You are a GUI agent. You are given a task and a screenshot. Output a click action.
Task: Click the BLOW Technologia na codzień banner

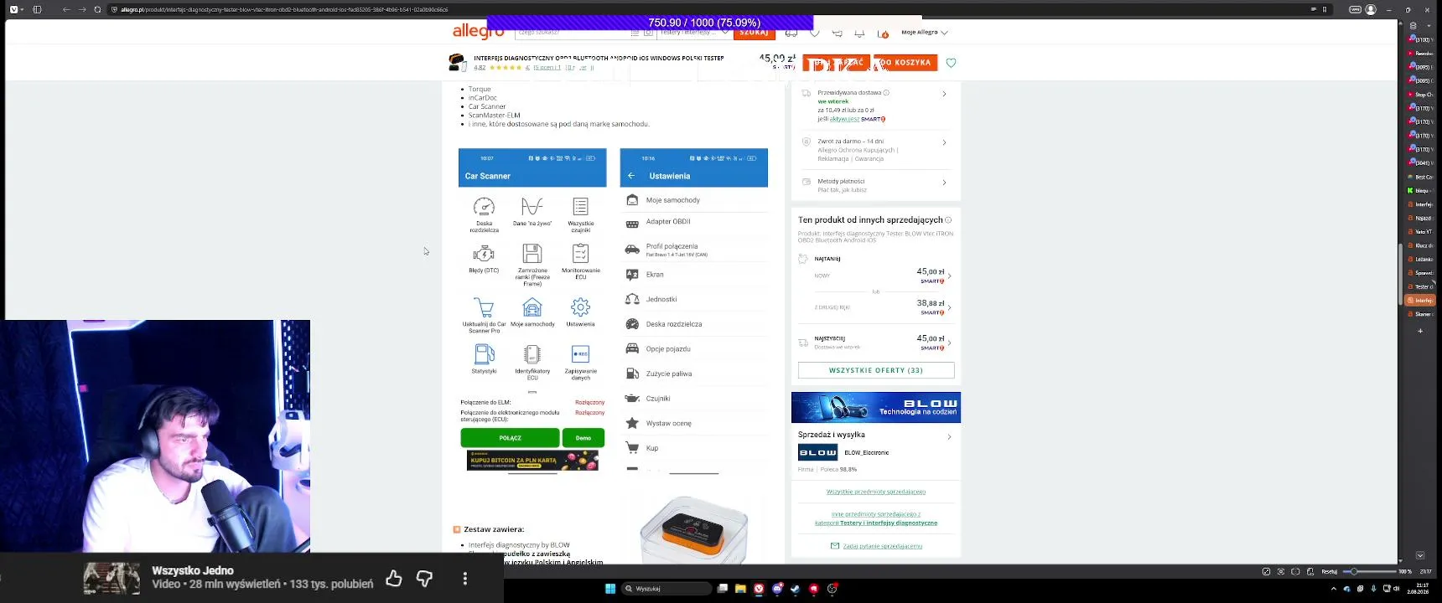point(876,407)
